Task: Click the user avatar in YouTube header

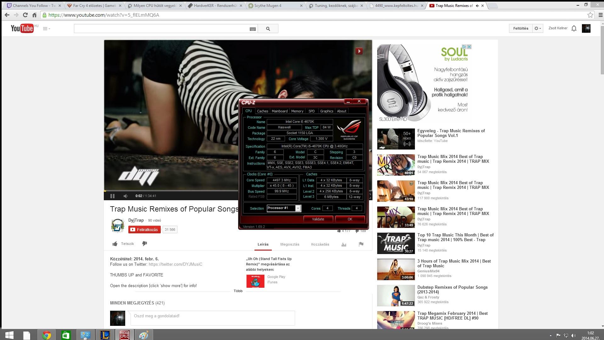Action: point(586,28)
